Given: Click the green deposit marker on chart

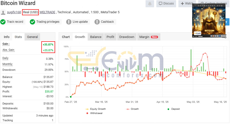Looking at the screenshot, I should point(71,97).
